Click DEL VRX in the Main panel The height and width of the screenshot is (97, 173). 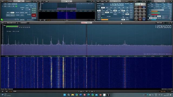[x=34, y=11]
